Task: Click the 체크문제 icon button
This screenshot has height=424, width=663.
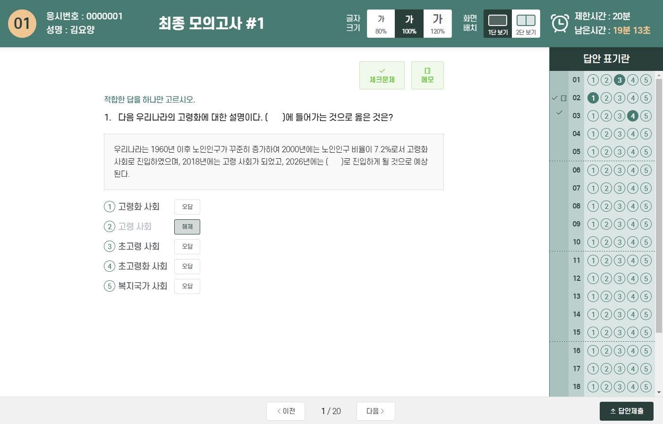Action: (x=382, y=71)
